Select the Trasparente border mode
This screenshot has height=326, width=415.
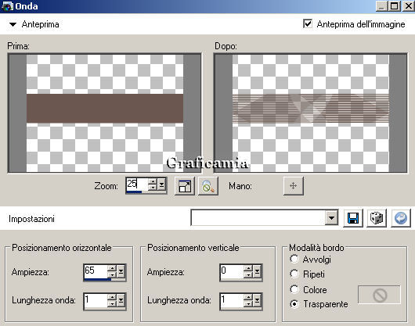coord(294,304)
